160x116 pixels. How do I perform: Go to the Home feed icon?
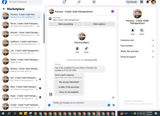click(x=64, y=2)
